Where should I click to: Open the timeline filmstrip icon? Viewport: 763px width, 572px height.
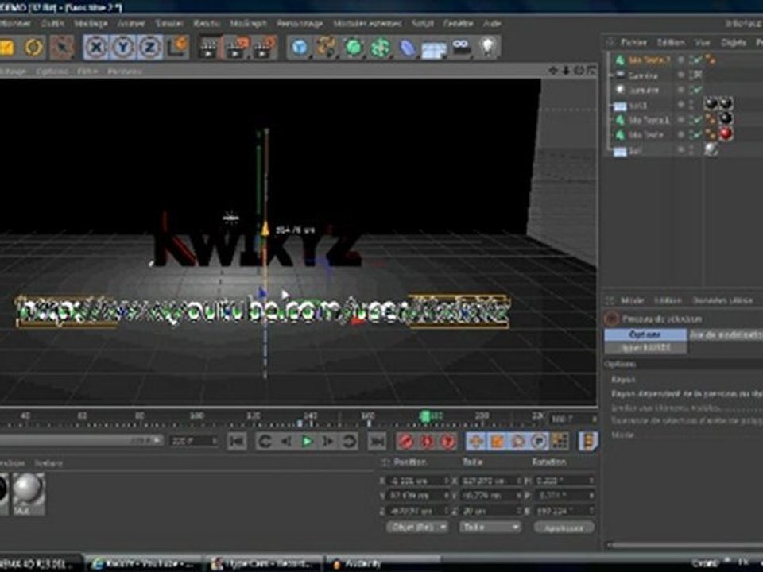[x=588, y=442]
